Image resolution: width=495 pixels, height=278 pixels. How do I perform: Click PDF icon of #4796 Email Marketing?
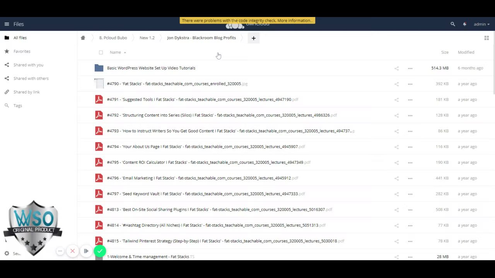[99, 178]
